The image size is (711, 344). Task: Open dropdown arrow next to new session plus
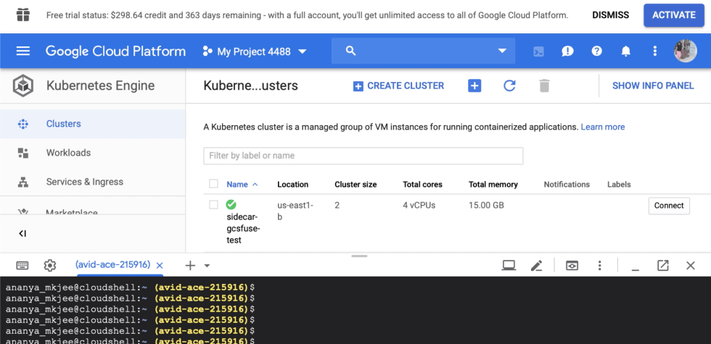tap(207, 266)
